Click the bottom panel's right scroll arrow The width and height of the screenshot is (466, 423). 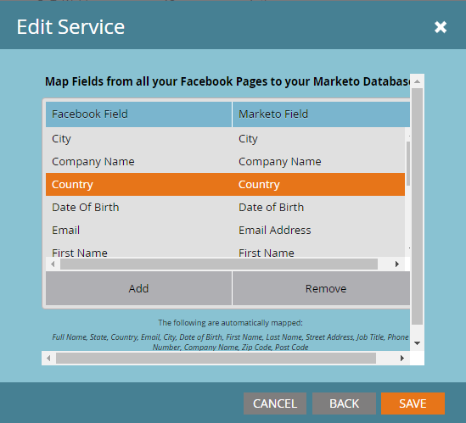pyautogui.click(x=401, y=358)
